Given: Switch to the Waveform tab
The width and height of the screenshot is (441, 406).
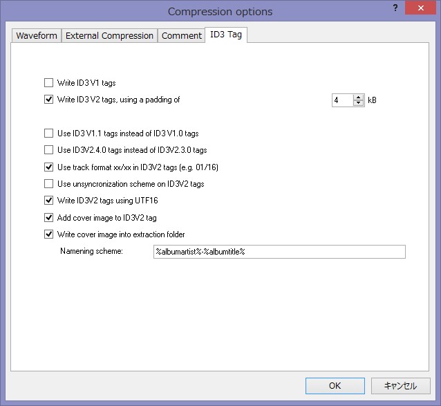Looking at the screenshot, I should click(x=37, y=36).
